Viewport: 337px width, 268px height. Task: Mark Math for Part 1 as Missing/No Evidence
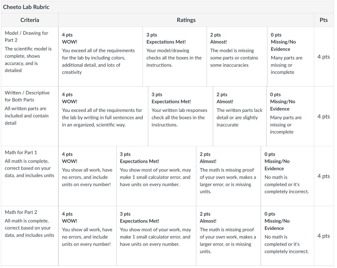tap(287, 176)
